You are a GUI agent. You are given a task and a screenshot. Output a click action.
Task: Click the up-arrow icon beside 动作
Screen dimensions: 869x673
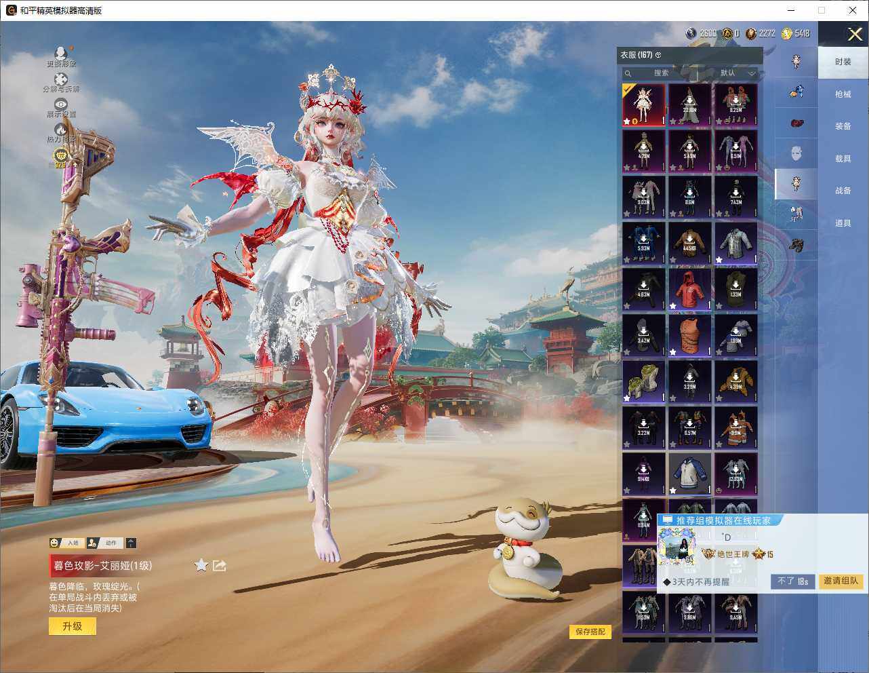click(x=131, y=543)
